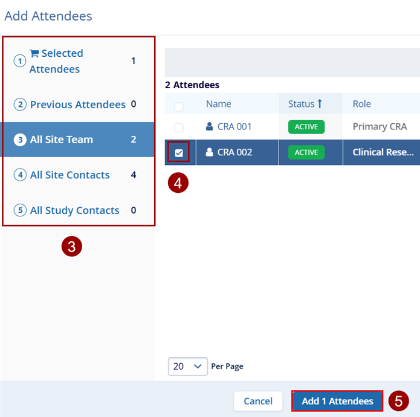Click the person icon next to CRA 001
The height and width of the screenshot is (417, 420).
point(210,127)
